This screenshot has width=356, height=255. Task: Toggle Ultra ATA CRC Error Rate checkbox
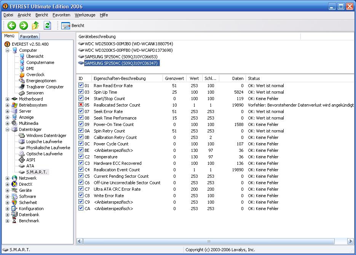pyautogui.click(x=81, y=189)
